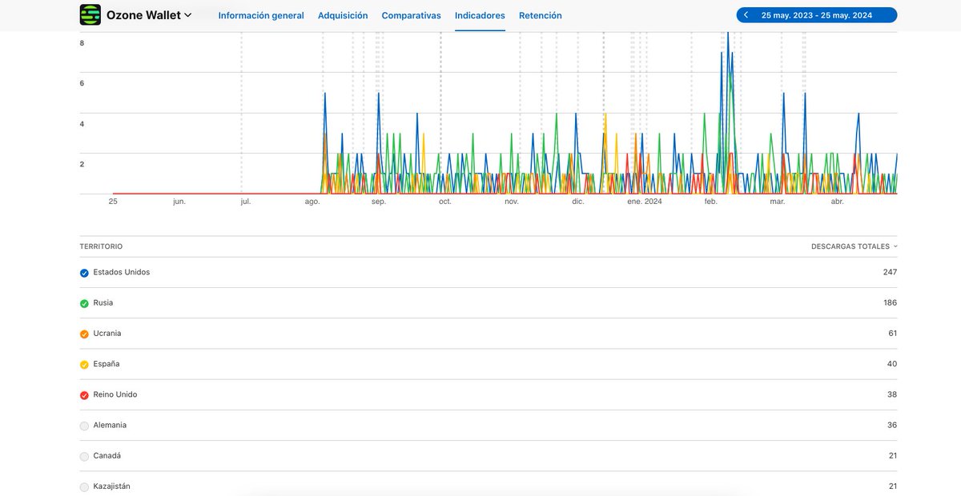Click the dic. axis label on chart
The height and width of the screenshot is (496, 961).
[x=578, y=202]
